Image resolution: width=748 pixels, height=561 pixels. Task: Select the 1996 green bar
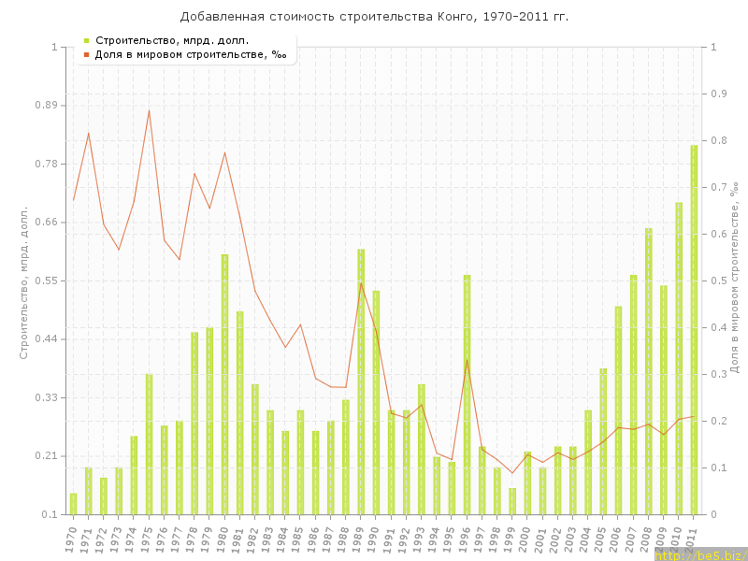tap(467, 394)
